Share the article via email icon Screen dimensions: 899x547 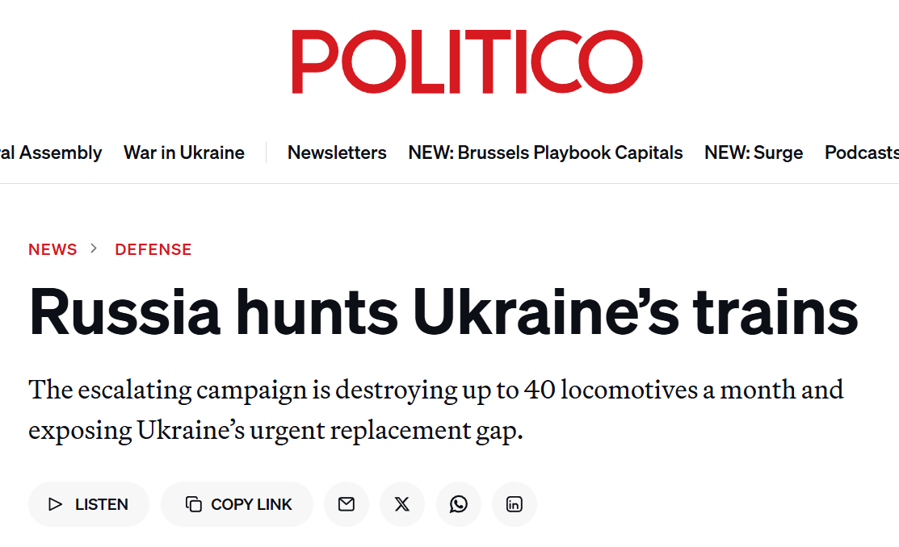[x=347, y=504]
